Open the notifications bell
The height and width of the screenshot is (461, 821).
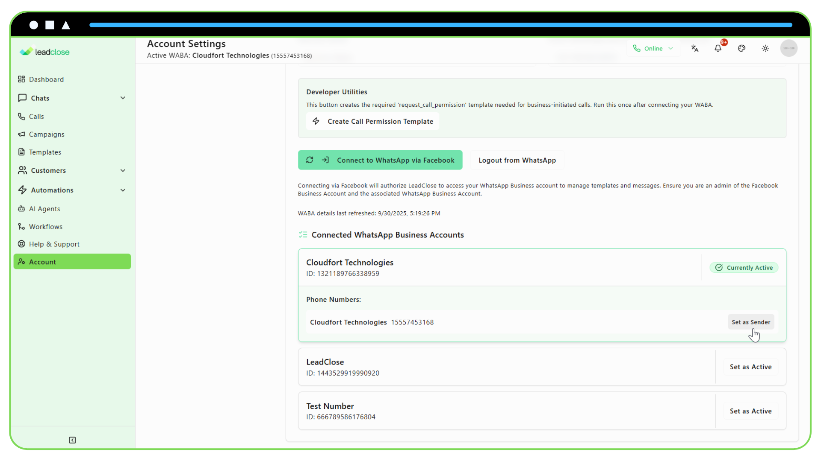(x=718, y=48)
